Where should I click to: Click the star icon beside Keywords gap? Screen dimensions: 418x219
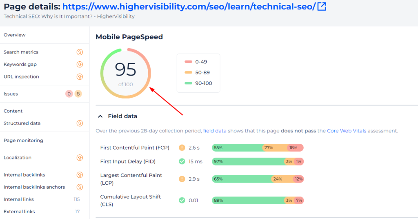click(80, 65)
